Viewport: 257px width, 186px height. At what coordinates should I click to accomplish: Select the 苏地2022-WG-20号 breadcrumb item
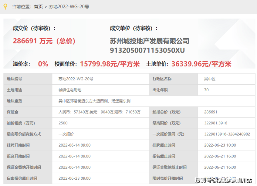click(69, 7)
